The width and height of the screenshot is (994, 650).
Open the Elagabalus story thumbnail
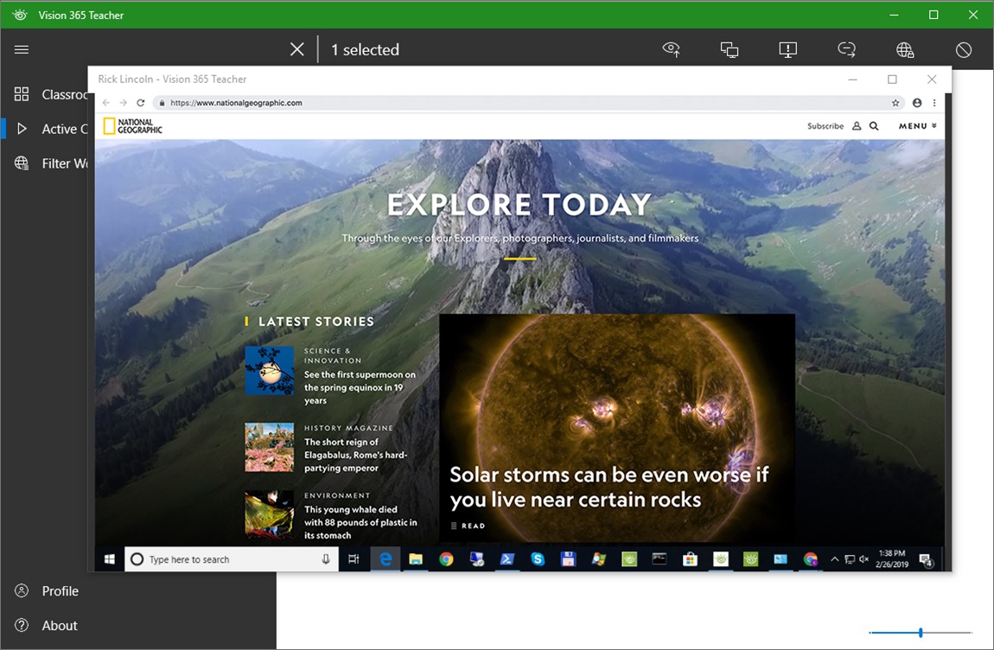(x=270, y=447)
